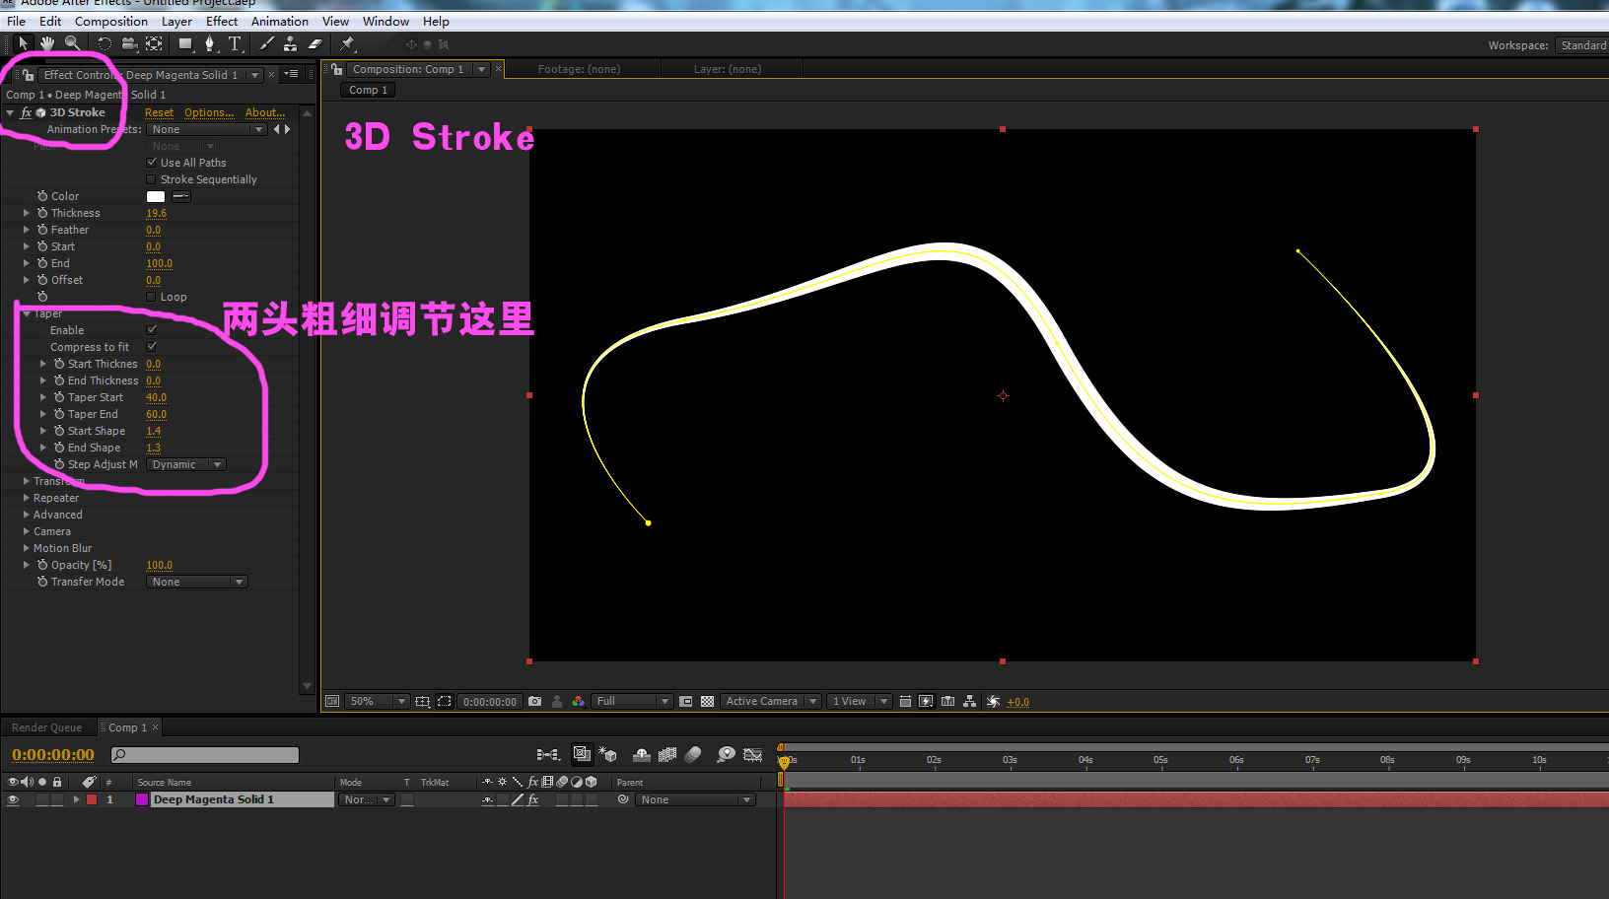The width and height of the screenshot is (1609, 899).
Task: Open the File menu
Action: coord(17,21)
